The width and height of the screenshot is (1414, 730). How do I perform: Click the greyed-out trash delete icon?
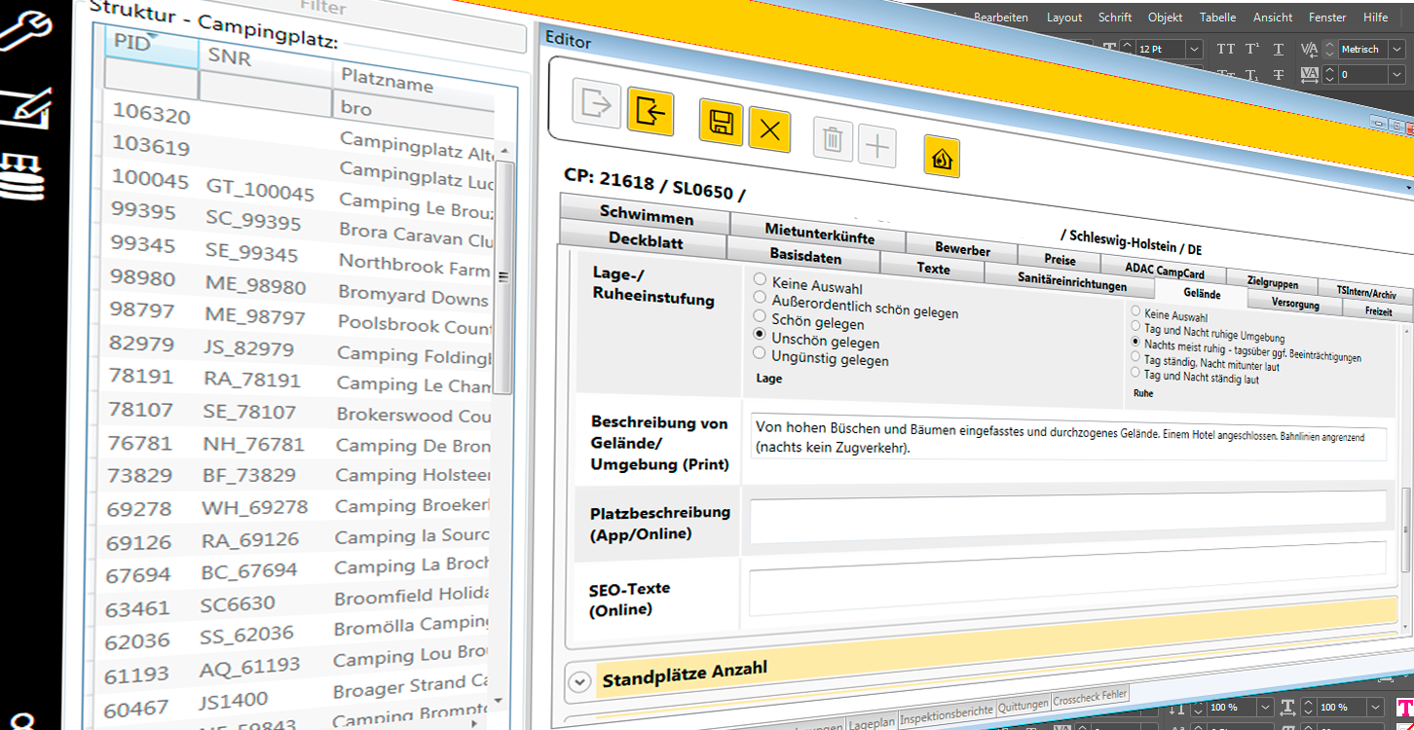(x=832, y=140)
